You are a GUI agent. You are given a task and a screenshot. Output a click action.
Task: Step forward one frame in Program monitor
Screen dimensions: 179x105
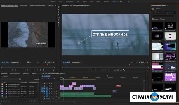(x=108, y=70)
